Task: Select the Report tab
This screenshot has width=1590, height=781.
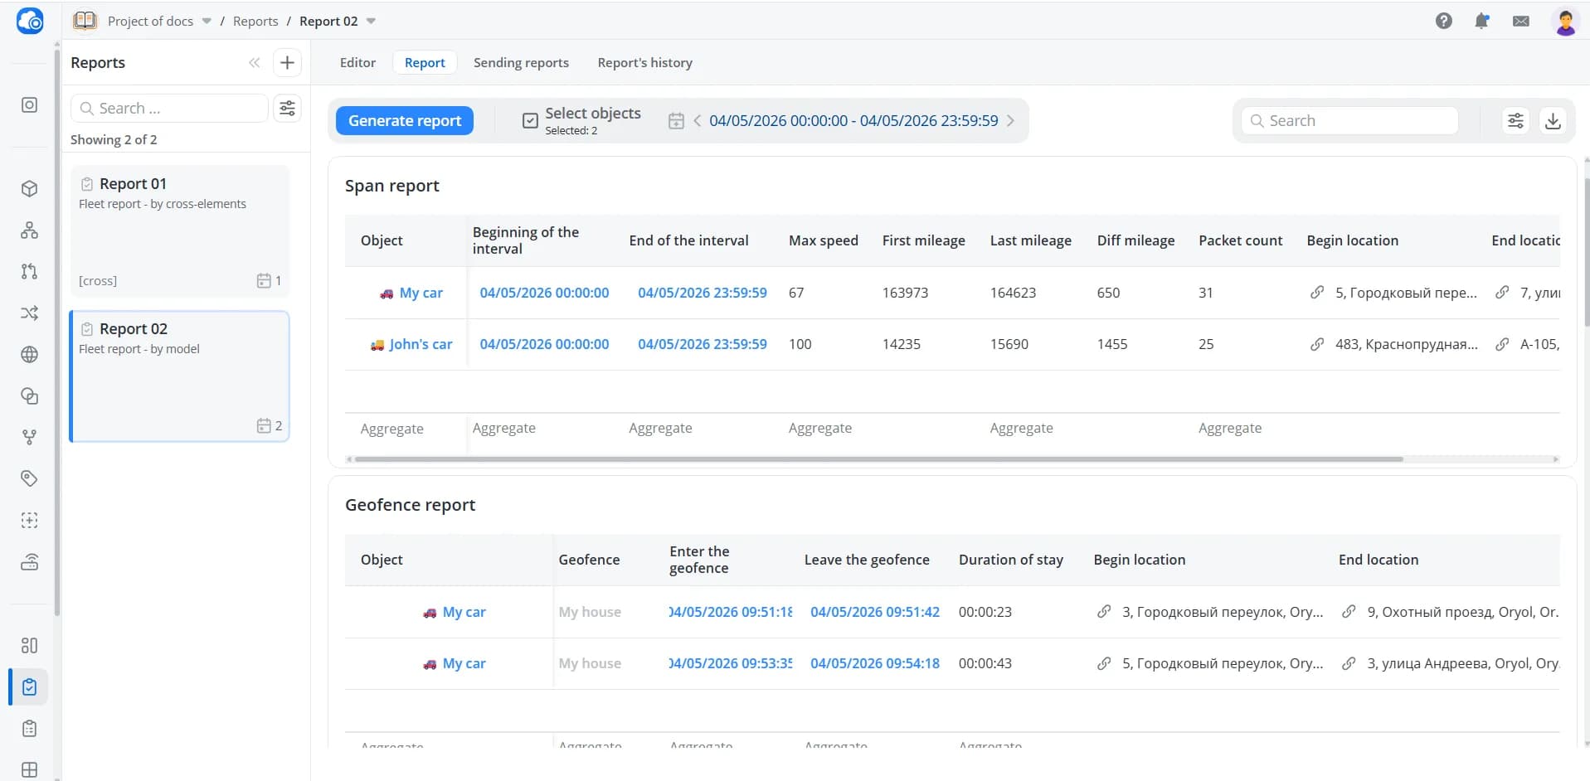Action: 425,62
